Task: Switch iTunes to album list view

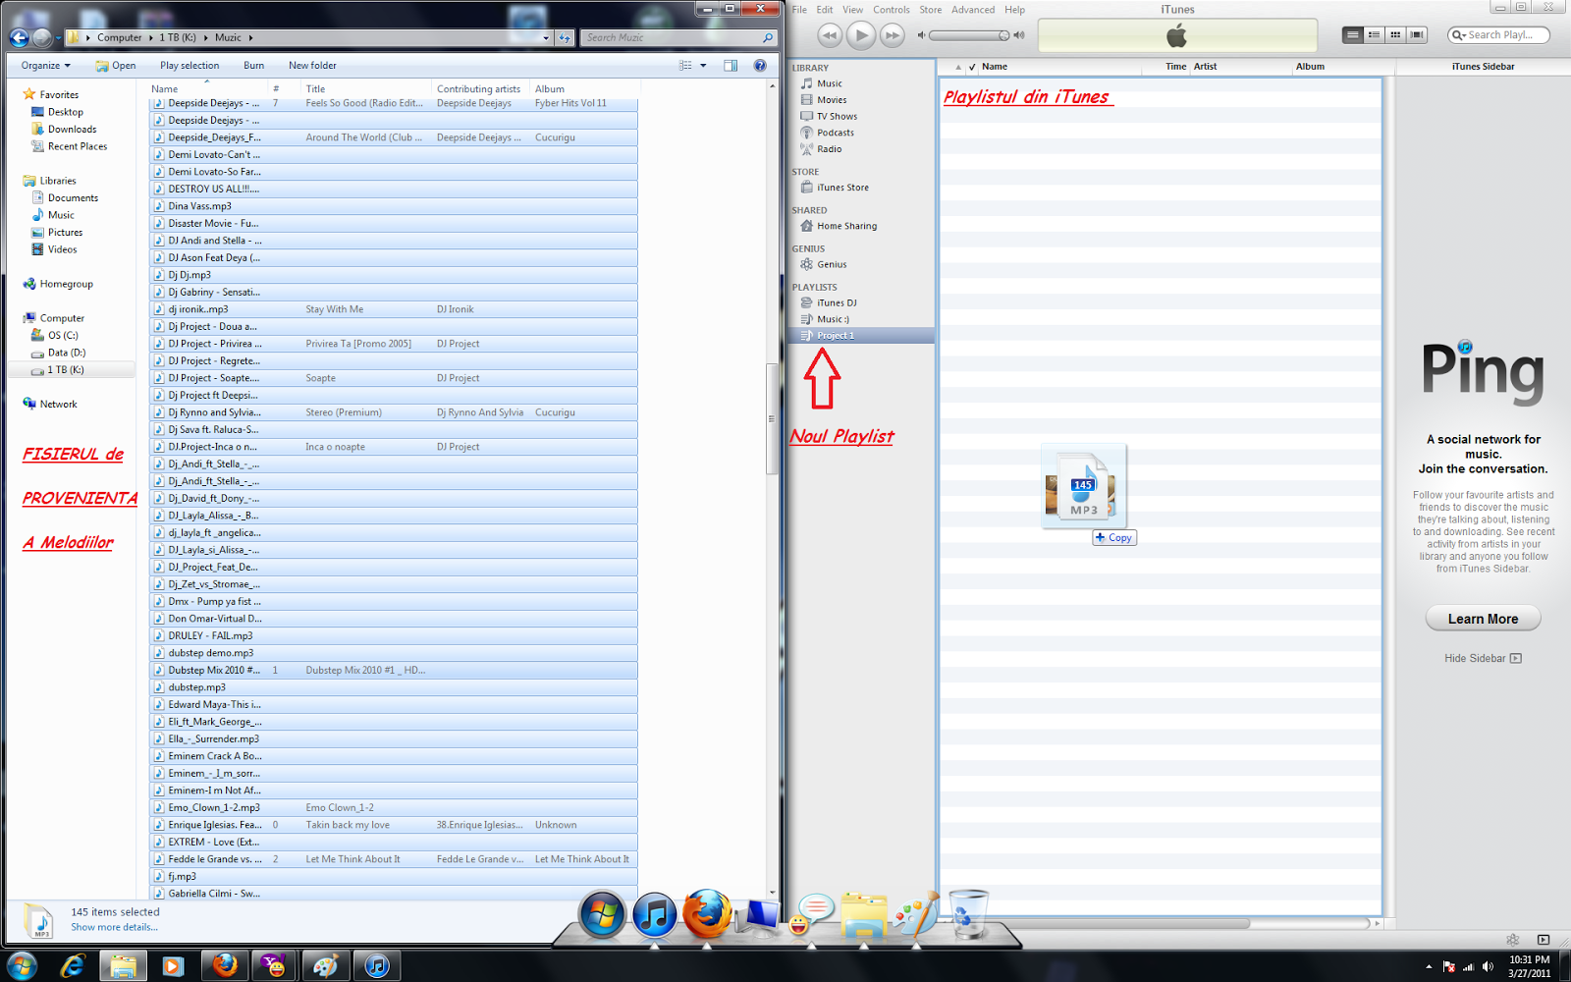Action: point(1374,34)
